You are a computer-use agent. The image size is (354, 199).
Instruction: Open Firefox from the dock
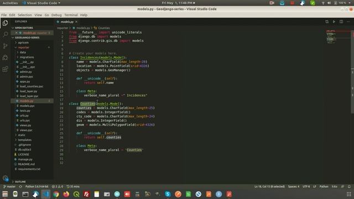click(66, 194)
